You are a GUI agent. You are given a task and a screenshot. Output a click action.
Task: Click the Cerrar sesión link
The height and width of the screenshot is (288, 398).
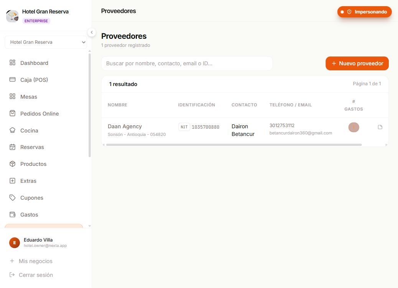pos(36,275)
